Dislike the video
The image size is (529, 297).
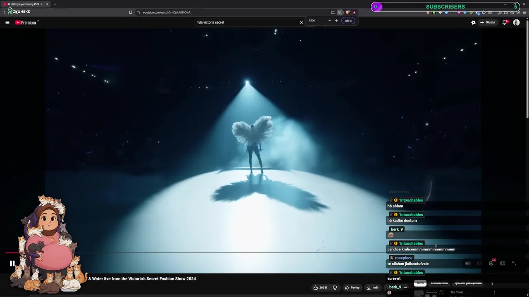tap(335, 288)
